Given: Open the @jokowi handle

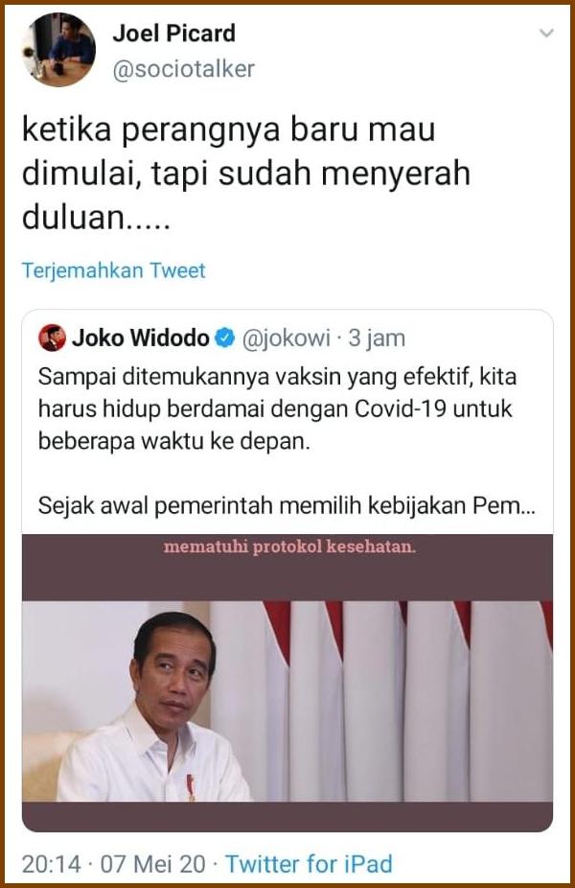Looking at the screenshot, I should pyautogui.click(x=286, y=339).
